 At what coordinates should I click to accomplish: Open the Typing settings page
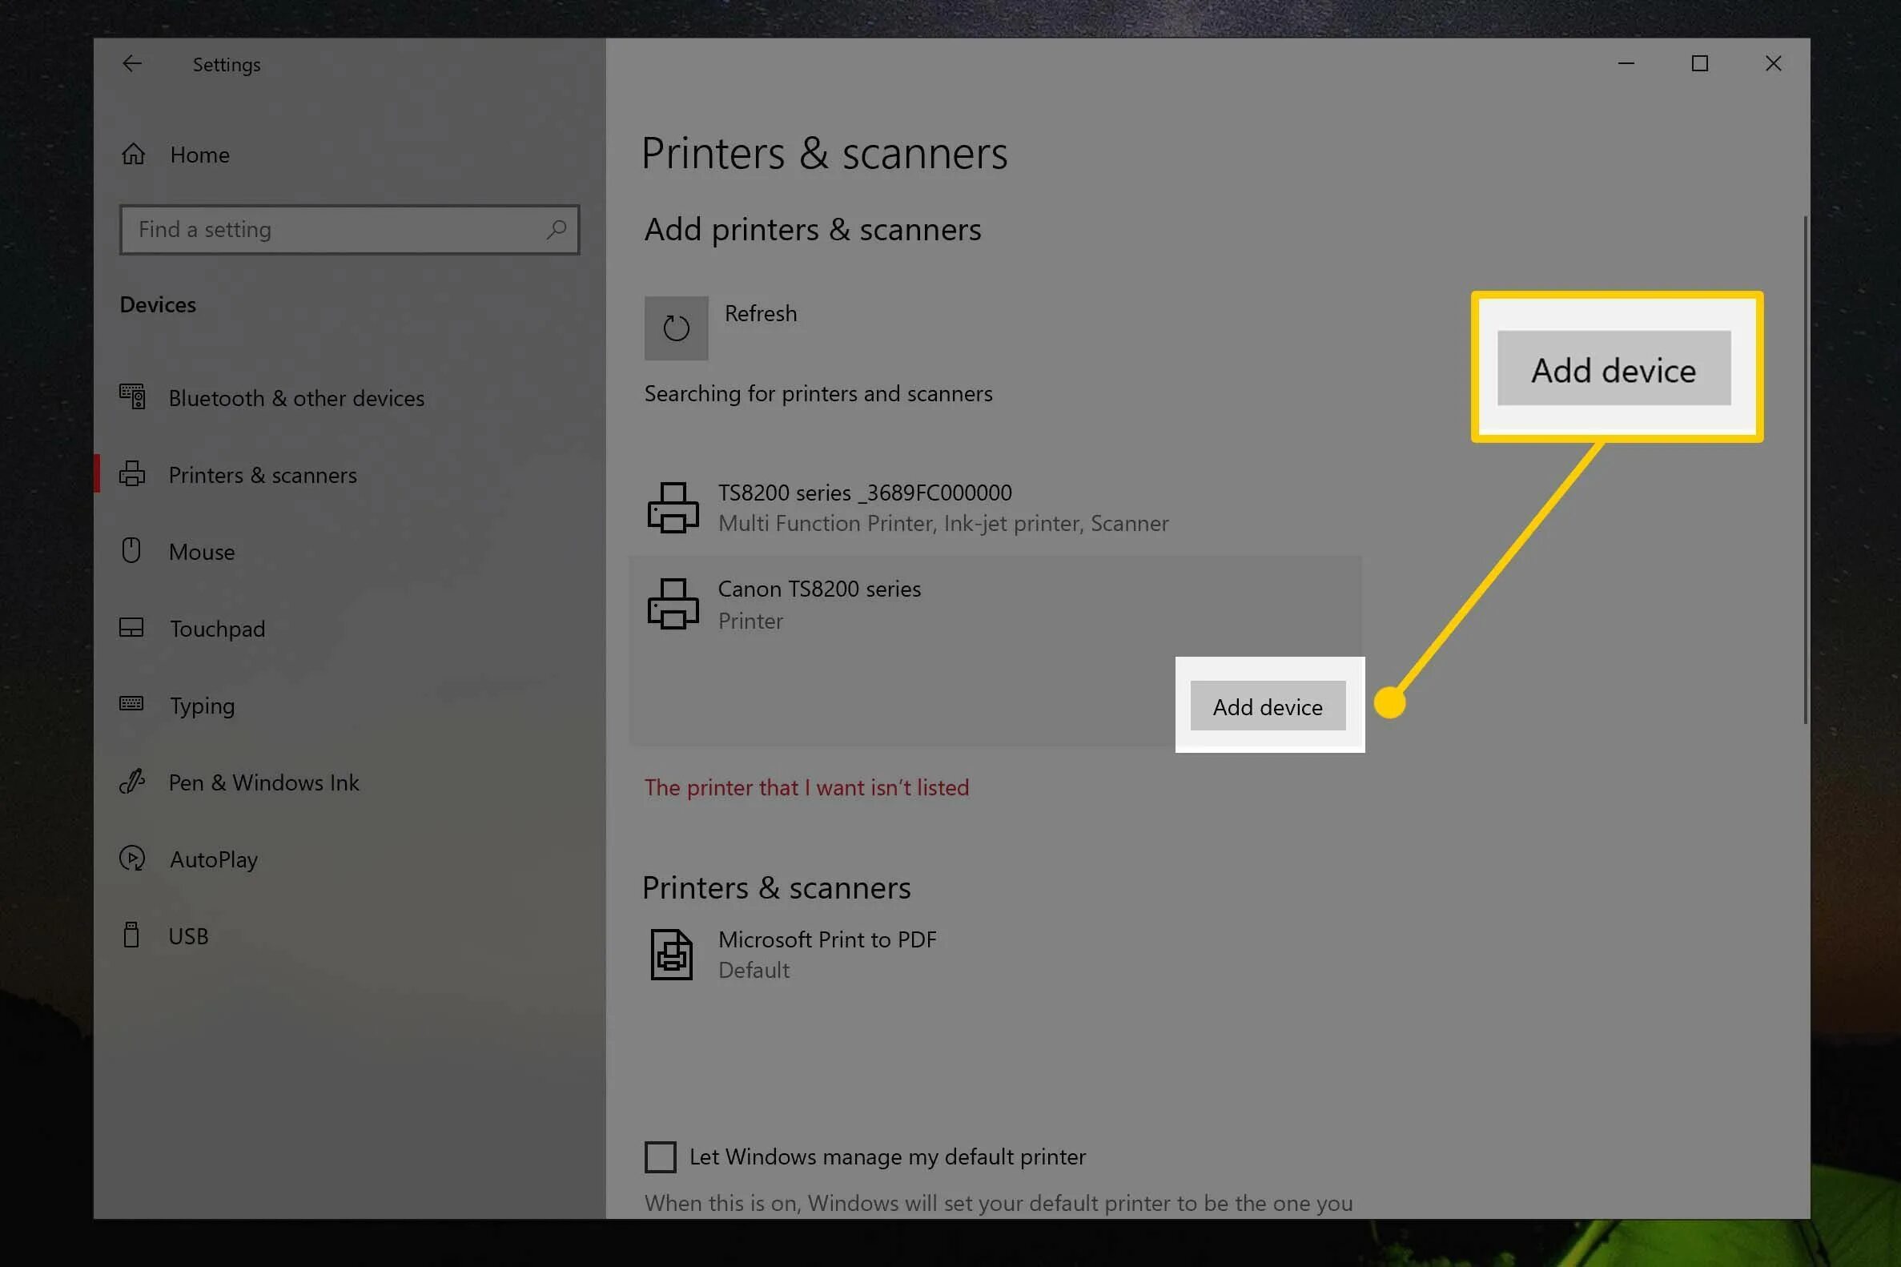[202, 706]
